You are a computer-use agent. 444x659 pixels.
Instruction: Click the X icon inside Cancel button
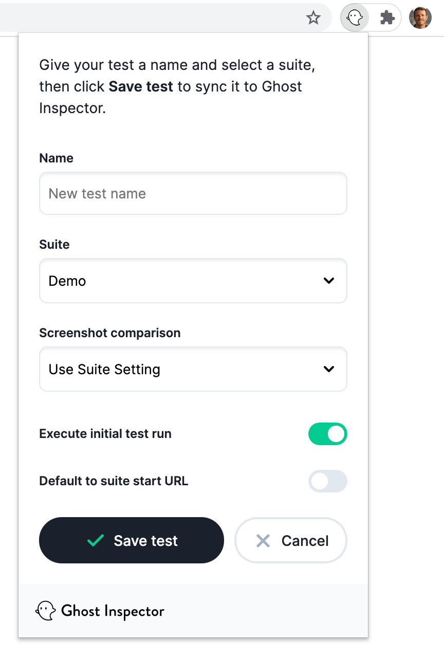[263, 540]
